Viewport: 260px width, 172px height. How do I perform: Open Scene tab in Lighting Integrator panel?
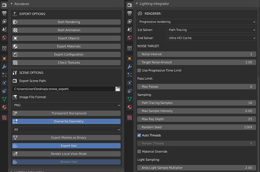[130, 29]
